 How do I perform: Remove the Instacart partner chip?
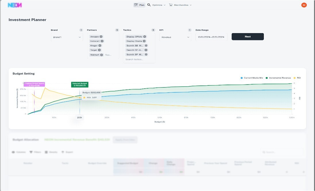102,41
